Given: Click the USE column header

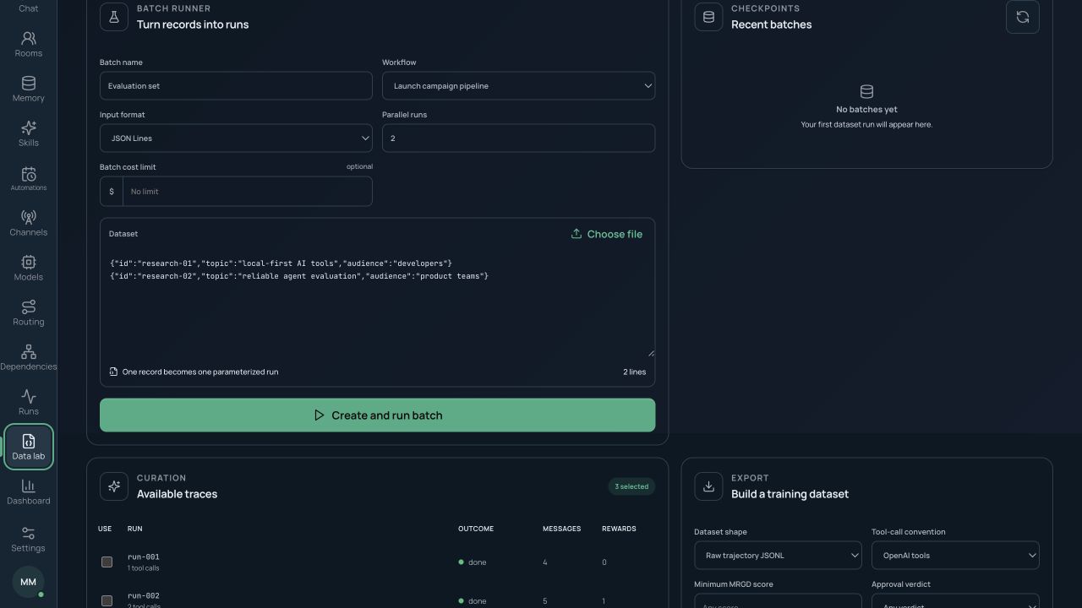Looking at the screenshot, I should point(105,529).
